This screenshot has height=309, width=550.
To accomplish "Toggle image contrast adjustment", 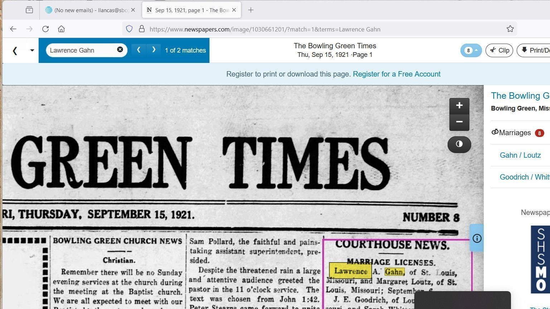I will point(459,144).
